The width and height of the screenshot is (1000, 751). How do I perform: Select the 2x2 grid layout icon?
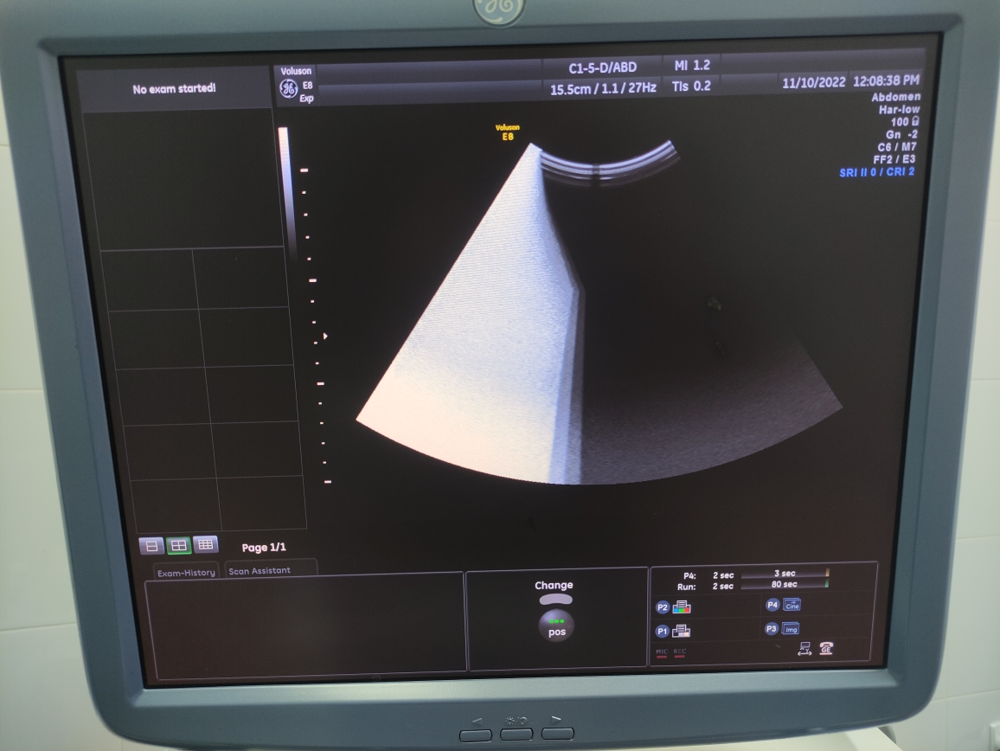[x=178, y=546]
